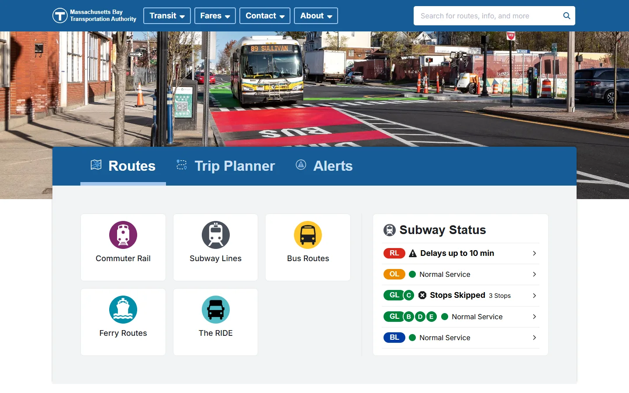
Task: Click Delays up to 10 min
Action: [457, 253]
